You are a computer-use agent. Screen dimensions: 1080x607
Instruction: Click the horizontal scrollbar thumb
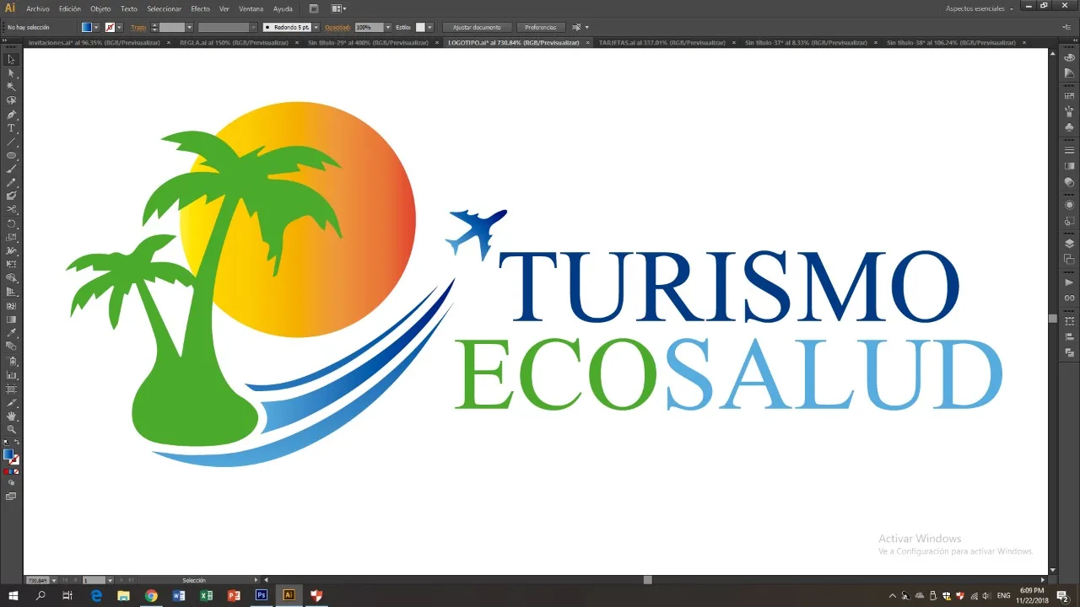click(x=648, y=580)
